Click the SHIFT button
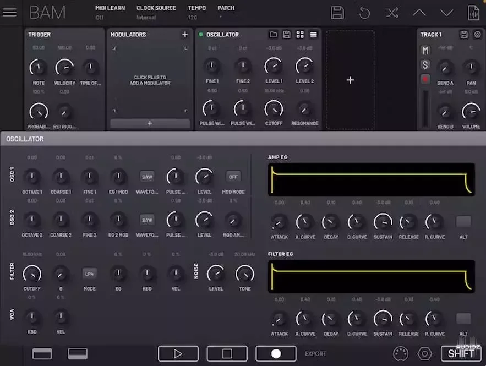The image size is (486, 366). pos(461,353)
